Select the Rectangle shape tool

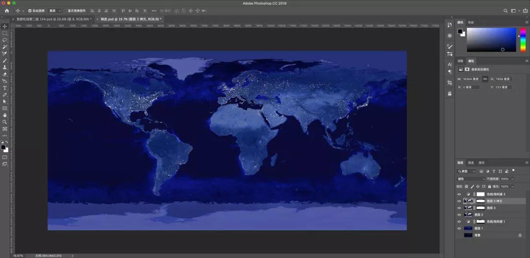[5, 108]
